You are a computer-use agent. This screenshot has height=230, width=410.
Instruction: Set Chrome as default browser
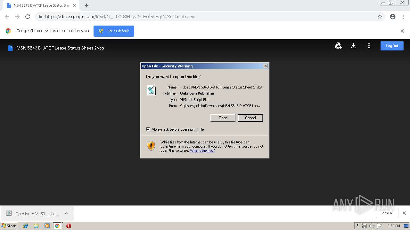click(114, 31)
